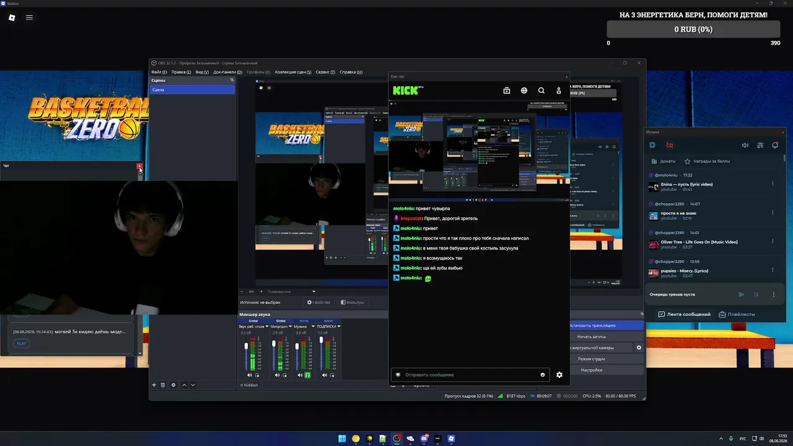Screen dimensions: 793x446
Task: Open options for Oliver Tree track
Action: tap(773, 241)
